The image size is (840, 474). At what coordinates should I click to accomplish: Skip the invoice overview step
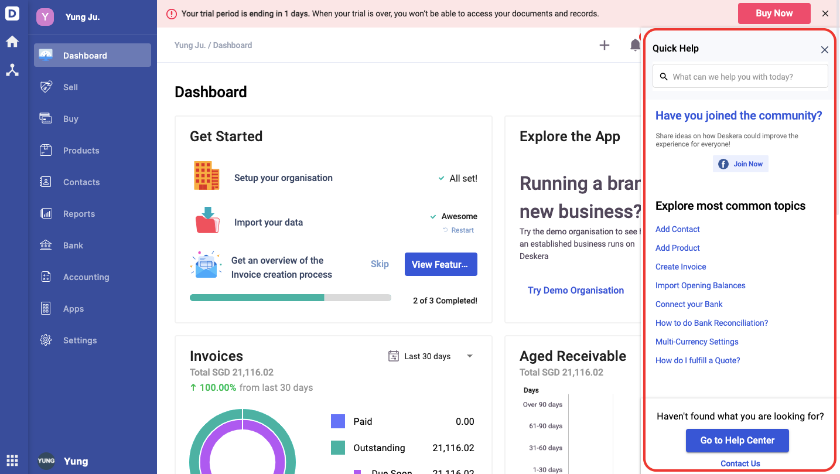380,264
